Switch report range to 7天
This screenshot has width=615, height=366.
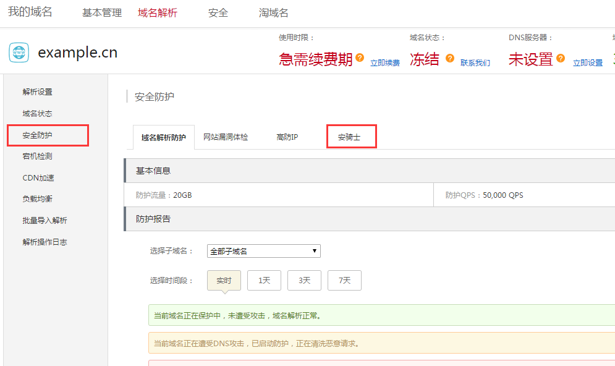[344, 280]
